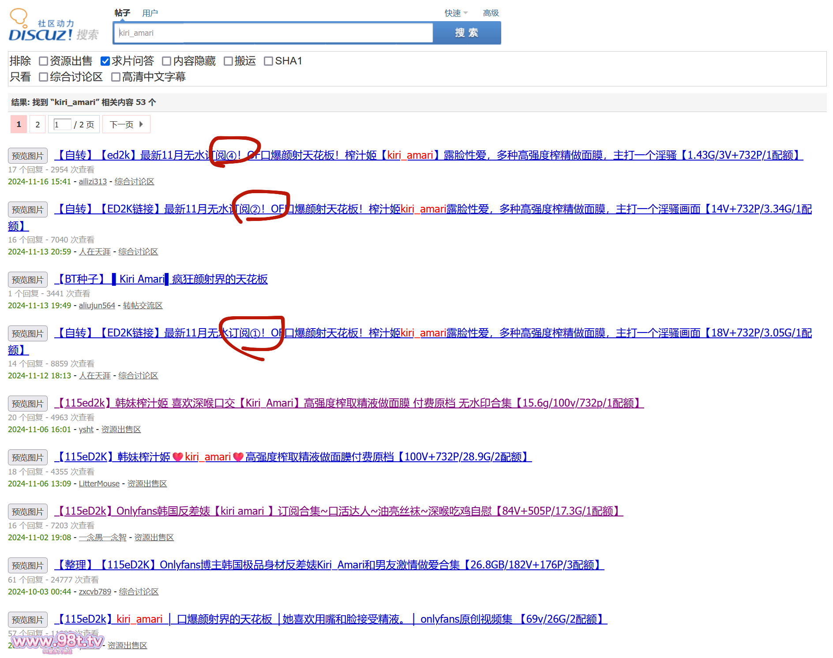The image size is (833, 658).
Task: Open author profile ysht
Action: 86,430
